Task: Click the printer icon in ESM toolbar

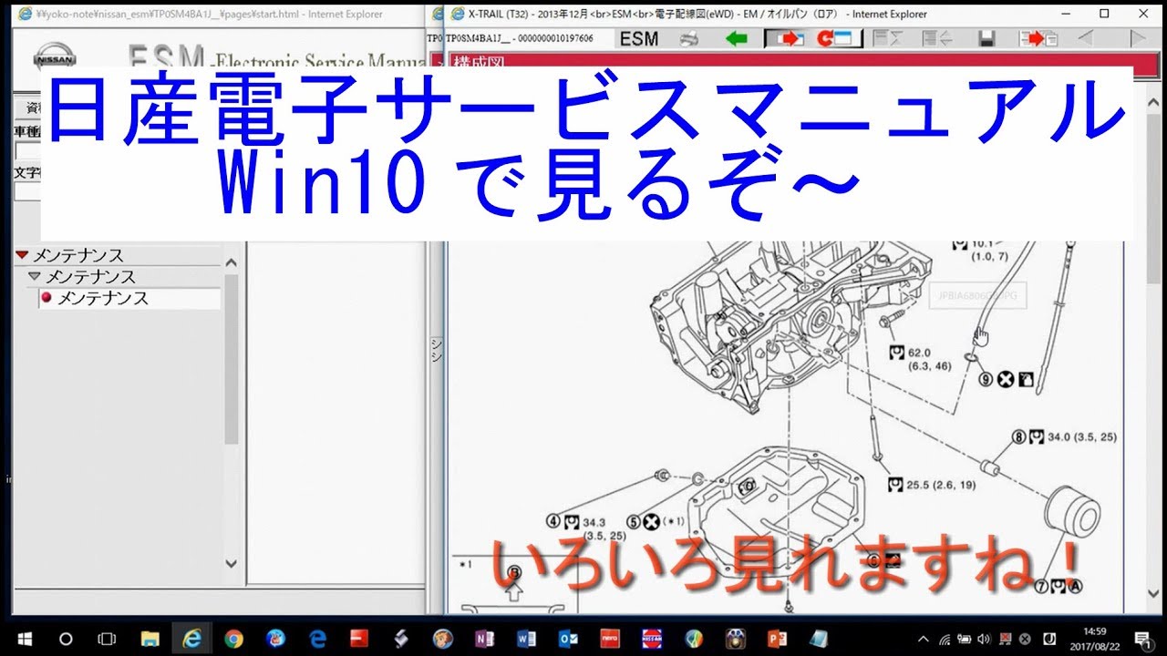Action: [690, 38]
